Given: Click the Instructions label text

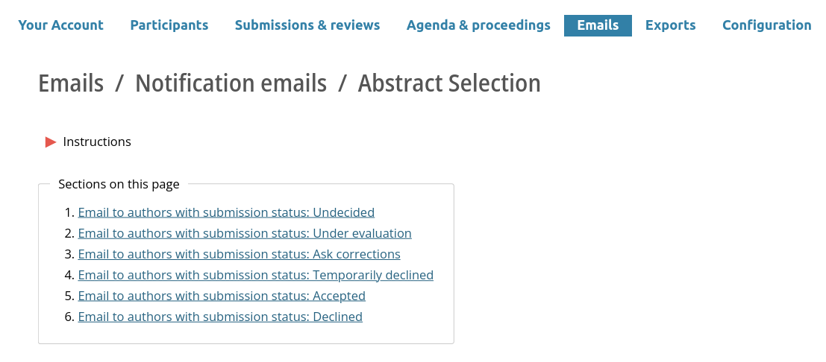Looking at the screenshot, I should point(97,142).
